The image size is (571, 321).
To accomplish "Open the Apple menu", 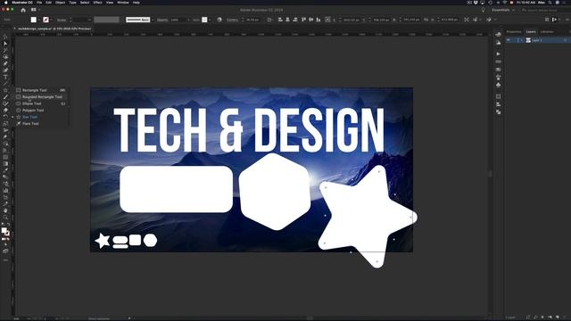I will (5, 3).
